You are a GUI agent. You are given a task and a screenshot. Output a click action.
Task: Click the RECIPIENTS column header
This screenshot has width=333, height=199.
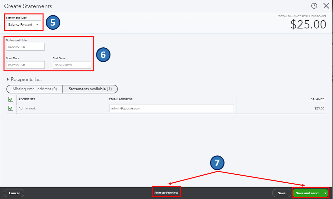click(x=27, y=99)
